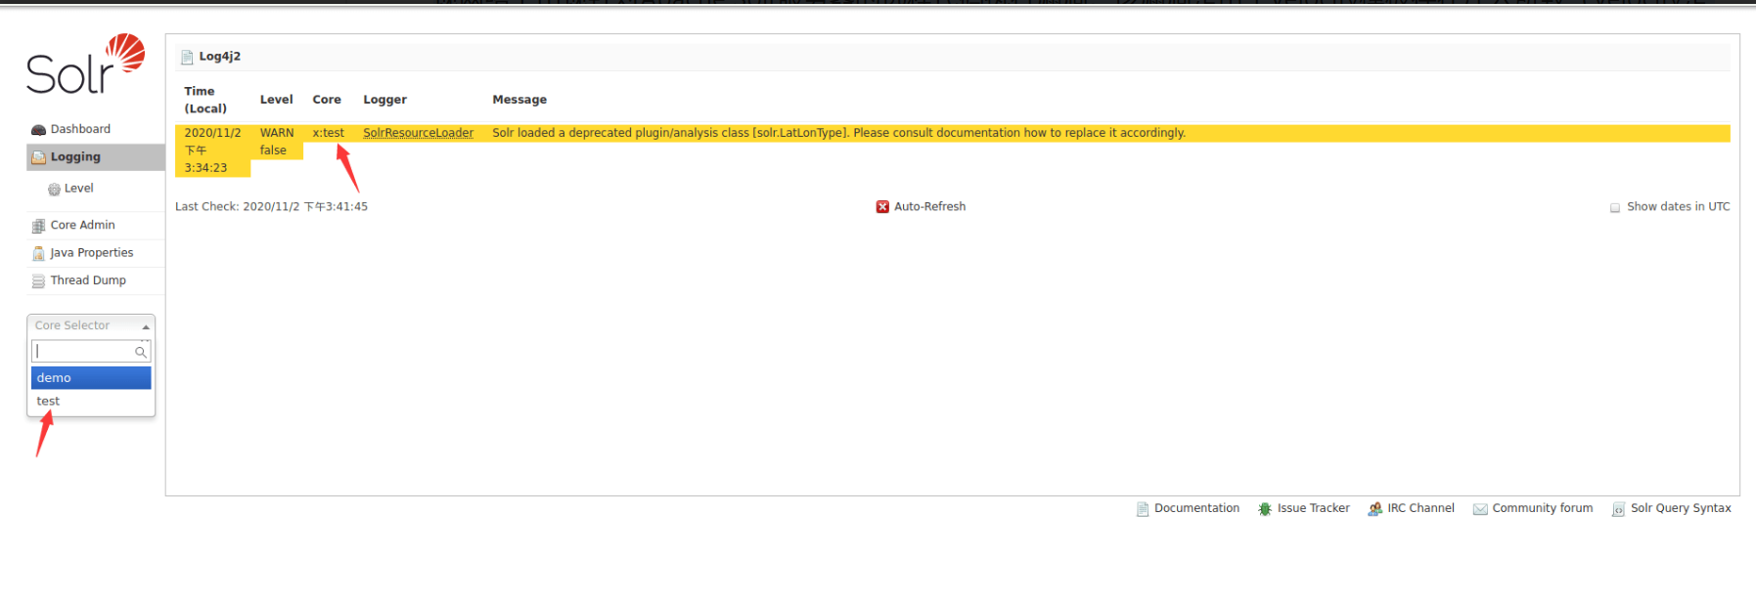The height and width of the screenshot is (601, 1756).
Task: Enable Show dates in UTC checkbox
Action: pyautogui.click(x=1615, y=208)
